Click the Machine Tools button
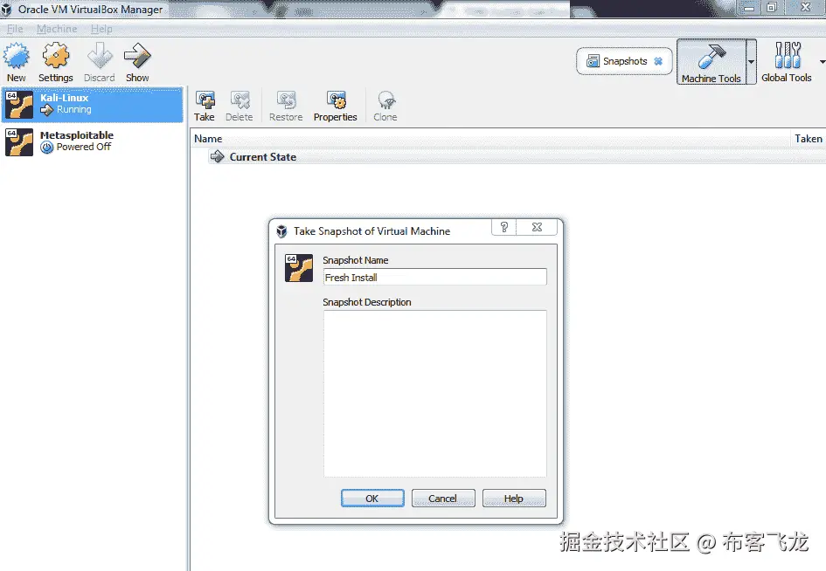Screen dimensions: 826x571 (711, 62)
